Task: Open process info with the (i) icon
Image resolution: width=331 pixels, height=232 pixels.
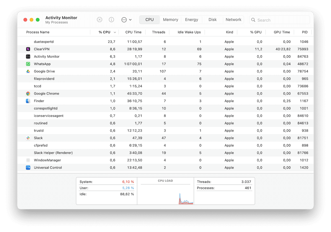Action: (x=111, y=20)
